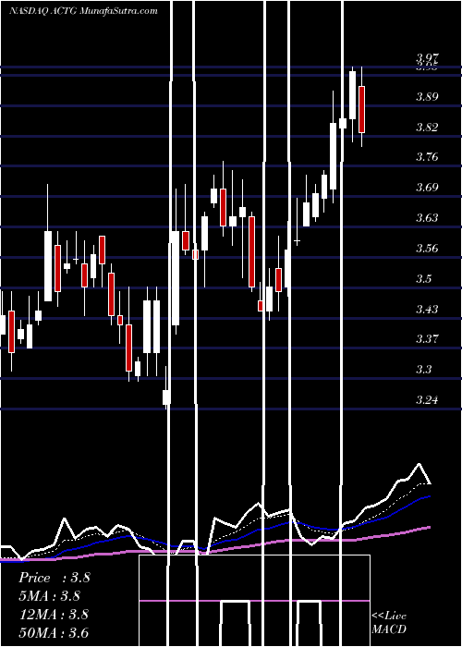Click the 3.37 price axis label
This screenshot has width=462, height=647.
pos(427,339)
